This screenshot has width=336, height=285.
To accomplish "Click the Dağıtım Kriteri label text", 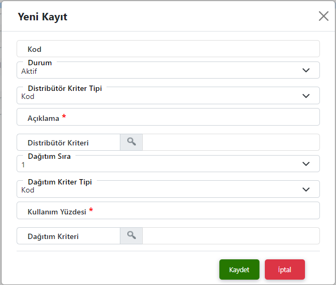I will point(53,236).
